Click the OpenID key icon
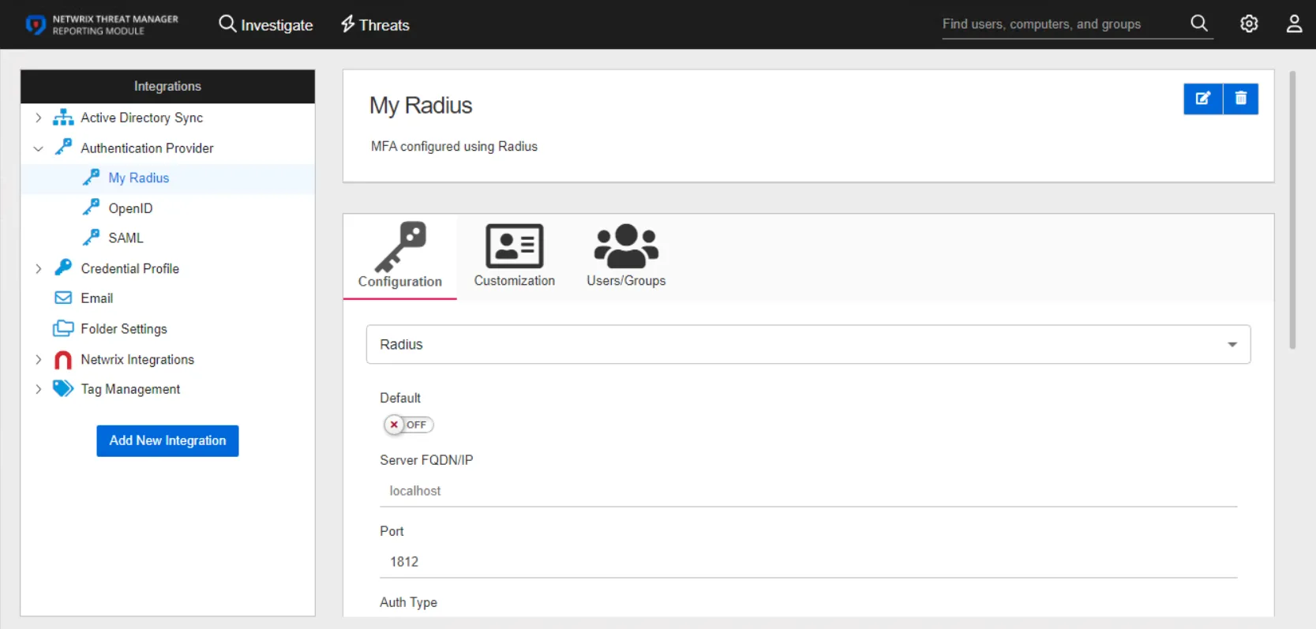The image size is (1316, 629). tap(91, 208)
